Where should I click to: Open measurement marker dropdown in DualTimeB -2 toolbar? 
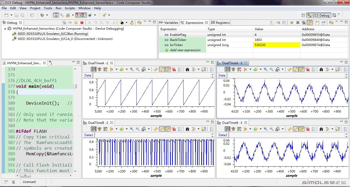coord(116,129)
